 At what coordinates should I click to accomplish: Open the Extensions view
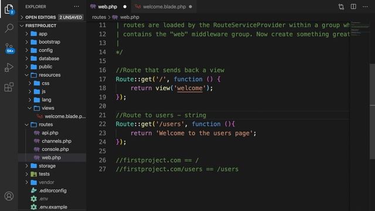(x=9, y=87)
